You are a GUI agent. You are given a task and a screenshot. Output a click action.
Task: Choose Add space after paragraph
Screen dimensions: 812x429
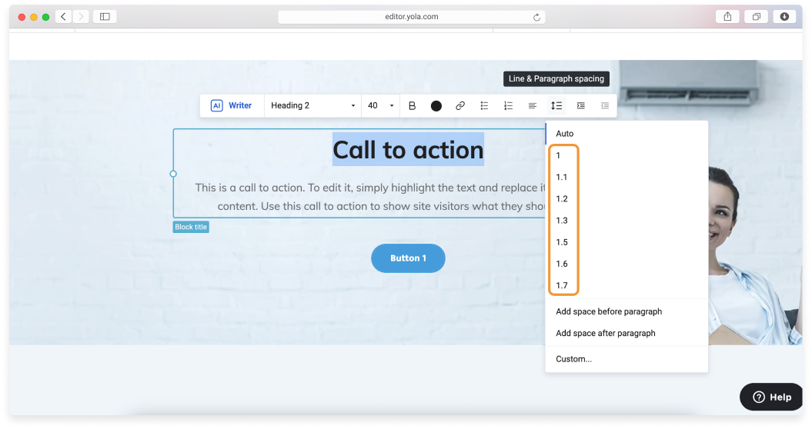pyautogui.click(x=606, y=333)
